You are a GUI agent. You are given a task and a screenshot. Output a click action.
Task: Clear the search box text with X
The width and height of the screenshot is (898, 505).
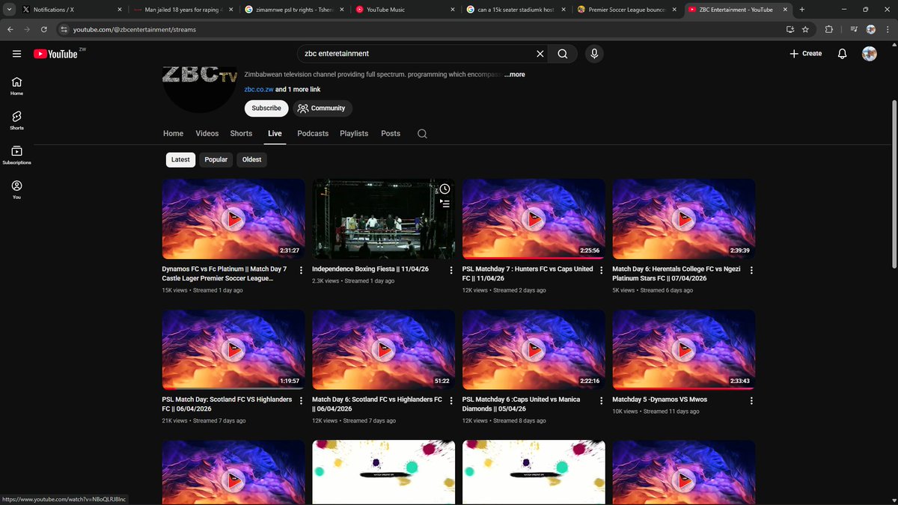click(540, 54)
